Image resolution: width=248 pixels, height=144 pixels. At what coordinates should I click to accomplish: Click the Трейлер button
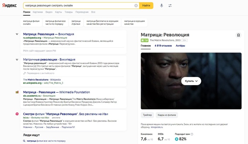(147, 115)
